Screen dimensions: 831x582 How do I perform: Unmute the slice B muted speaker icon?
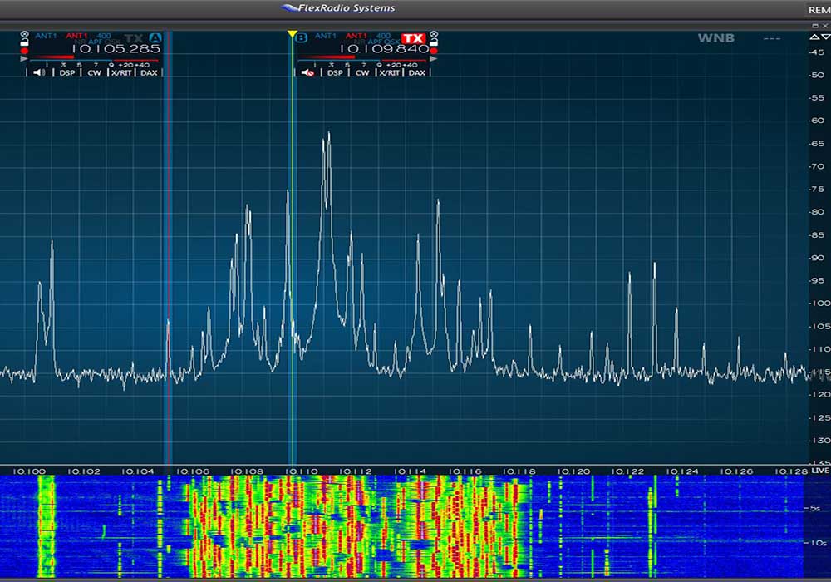(308, 72)
